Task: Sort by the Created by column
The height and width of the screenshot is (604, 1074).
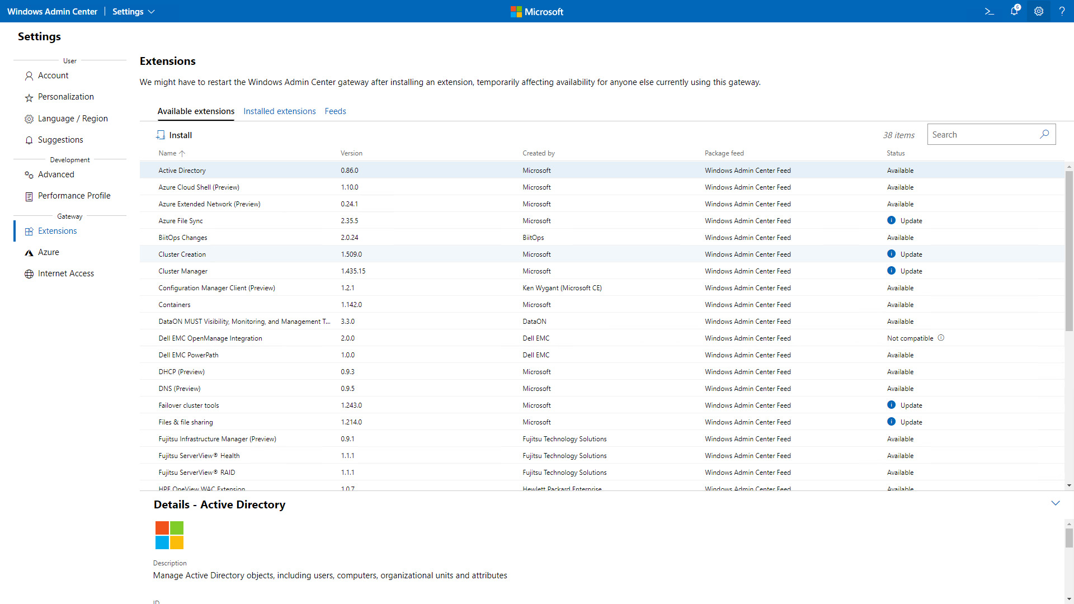Action: tap(539, 153)
